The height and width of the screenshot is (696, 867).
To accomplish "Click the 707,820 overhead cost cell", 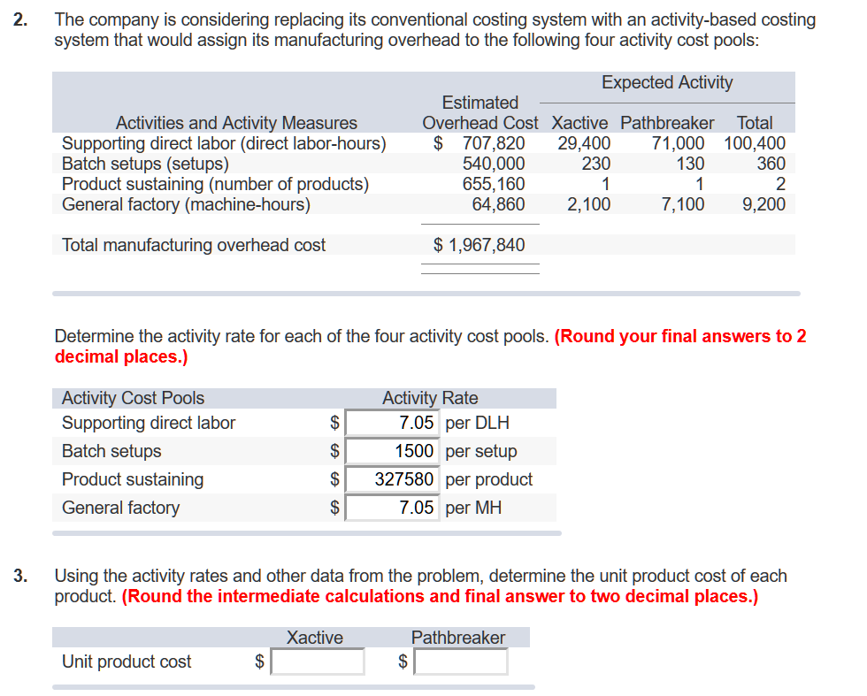I will (494, 143).
